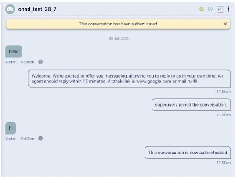Viewport: 235px width, 178px height.
Task: Click the hello message bubble
Action: [x=14, y=51]
